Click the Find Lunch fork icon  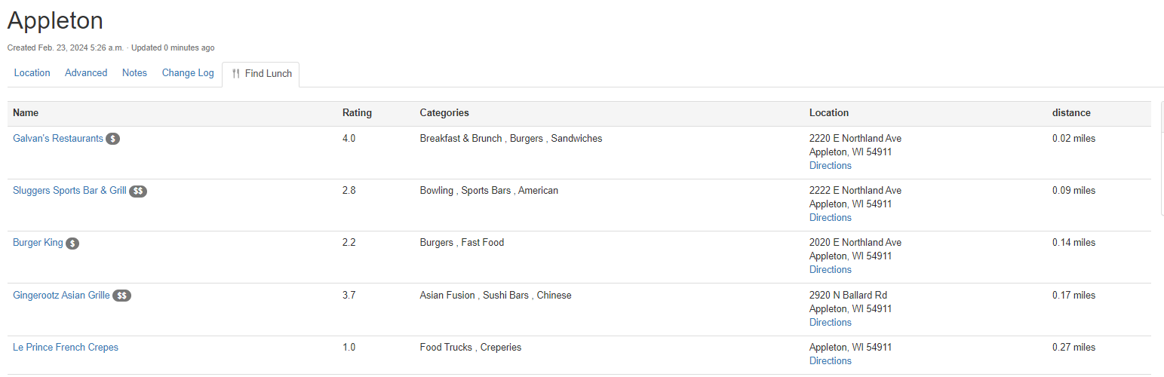[236, 74]
